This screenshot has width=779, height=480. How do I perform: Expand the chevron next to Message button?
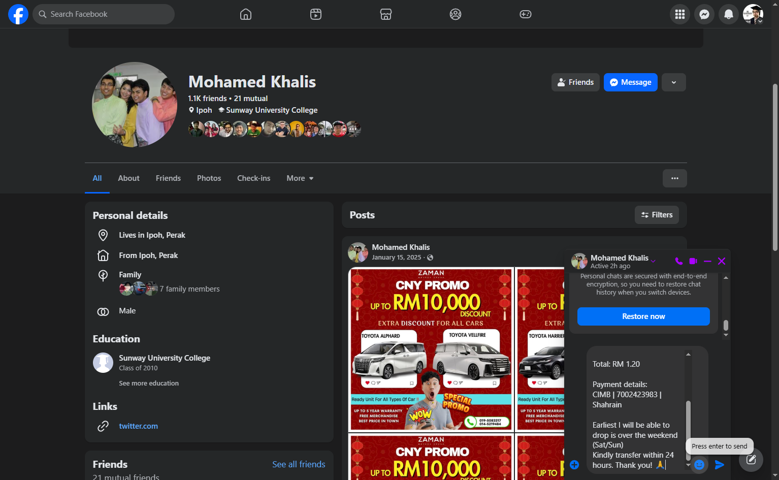pyautogui.click(x=674, y=82)
